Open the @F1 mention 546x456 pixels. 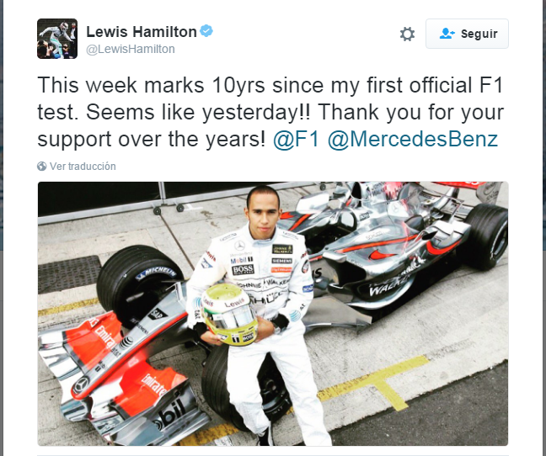click(x=296, y=140)
